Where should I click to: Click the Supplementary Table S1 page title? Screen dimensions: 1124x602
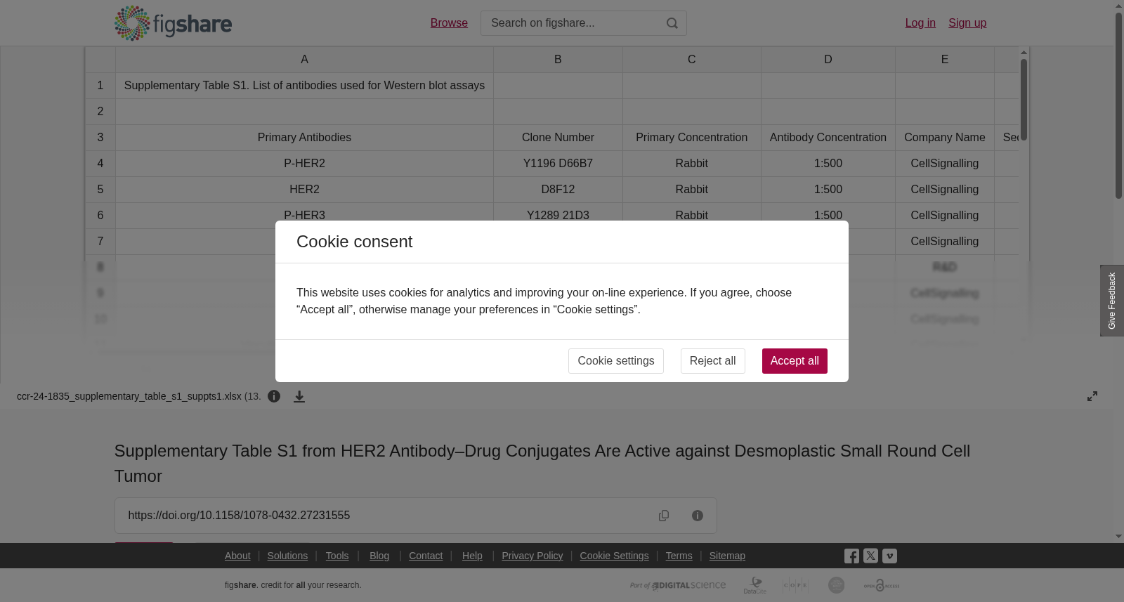[542, 464]
